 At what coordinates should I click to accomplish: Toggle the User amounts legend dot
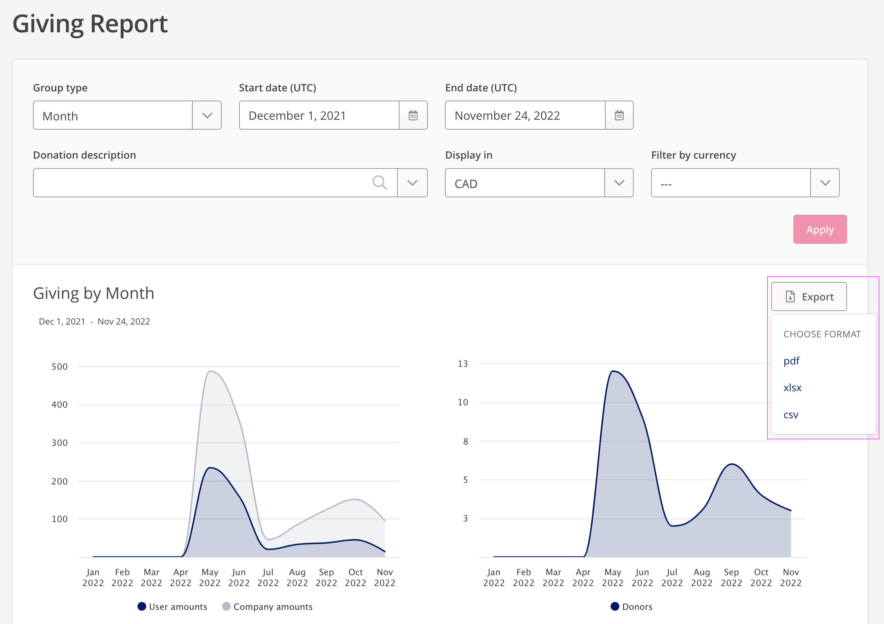coord(142,606)
